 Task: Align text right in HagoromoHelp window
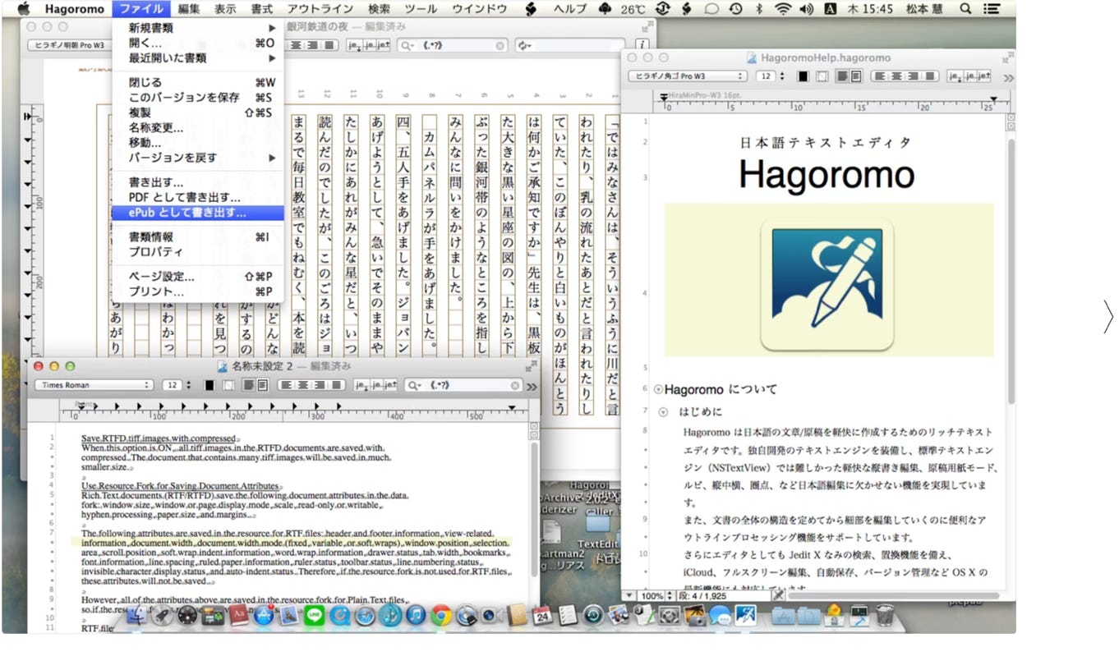pos(914,76)
